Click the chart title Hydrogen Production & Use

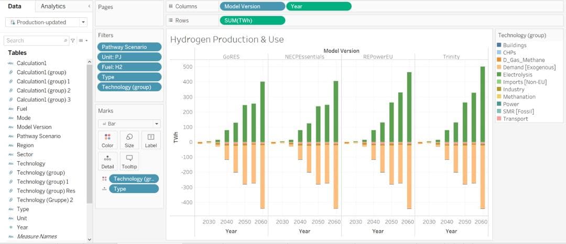227,39
